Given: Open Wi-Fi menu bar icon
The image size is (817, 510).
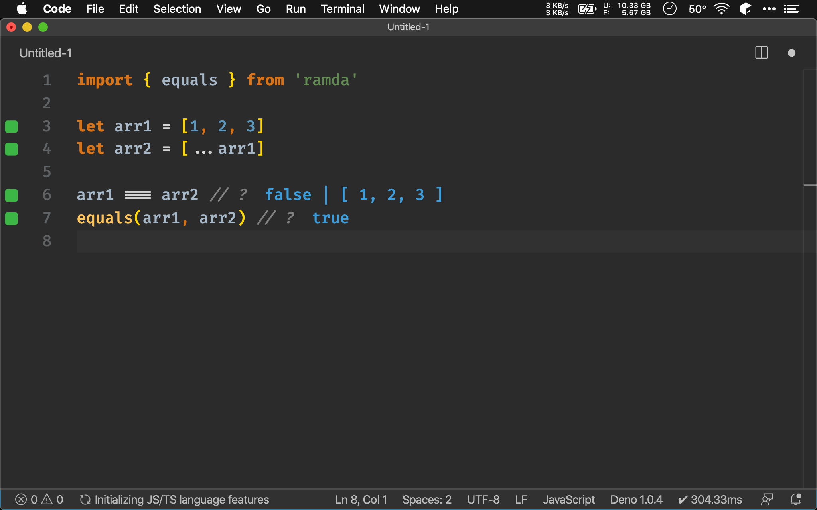Looking at the screenshot, I should (x=721, y=9).
